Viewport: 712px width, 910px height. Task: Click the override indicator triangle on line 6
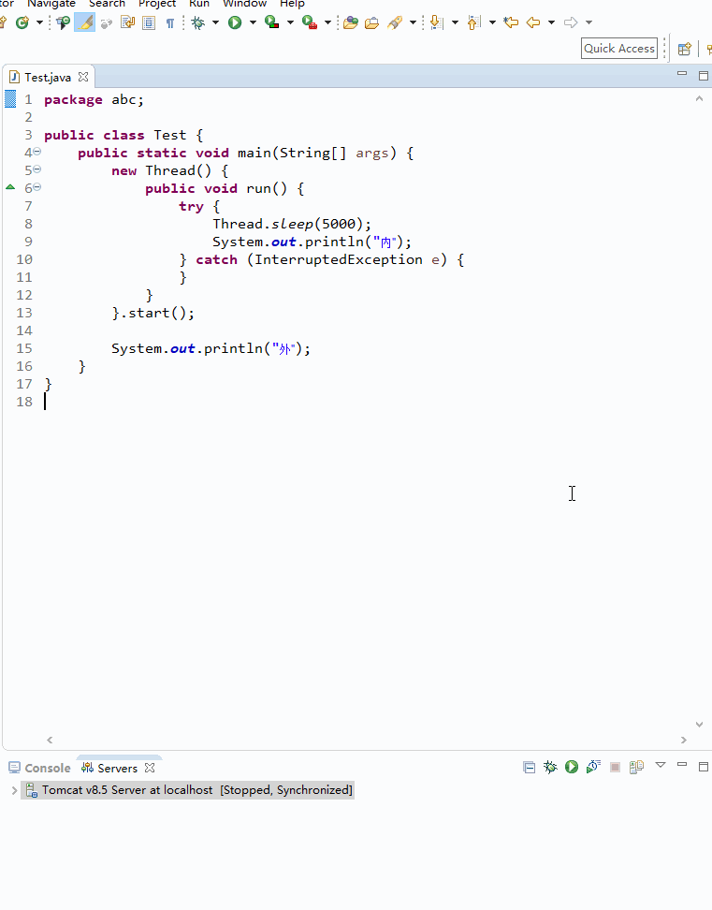click(x=10, y=187)
